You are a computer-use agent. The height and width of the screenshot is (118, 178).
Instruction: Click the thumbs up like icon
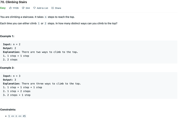(10, 8)
